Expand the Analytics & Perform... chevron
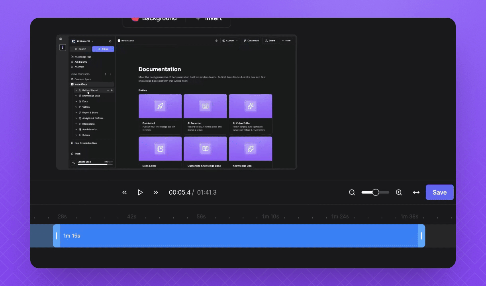This screenshot has height=286, width=486. point(76,118)
